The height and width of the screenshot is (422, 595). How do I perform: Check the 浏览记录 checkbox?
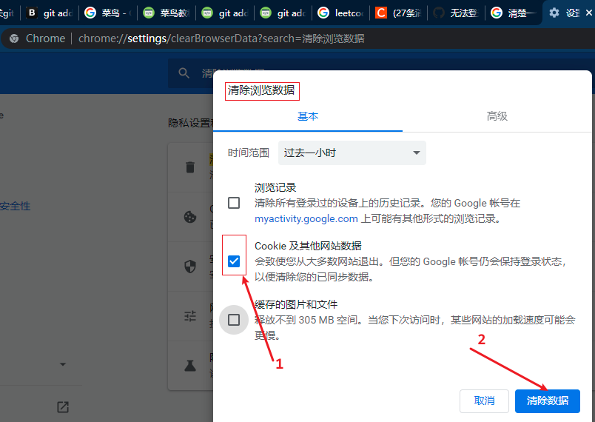pyautogui.click(x=234, y=203)
